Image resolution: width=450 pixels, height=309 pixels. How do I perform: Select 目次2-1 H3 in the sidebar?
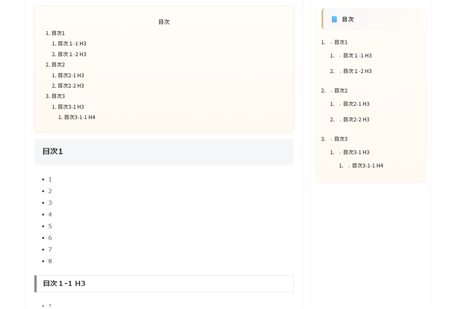(356, 104)
